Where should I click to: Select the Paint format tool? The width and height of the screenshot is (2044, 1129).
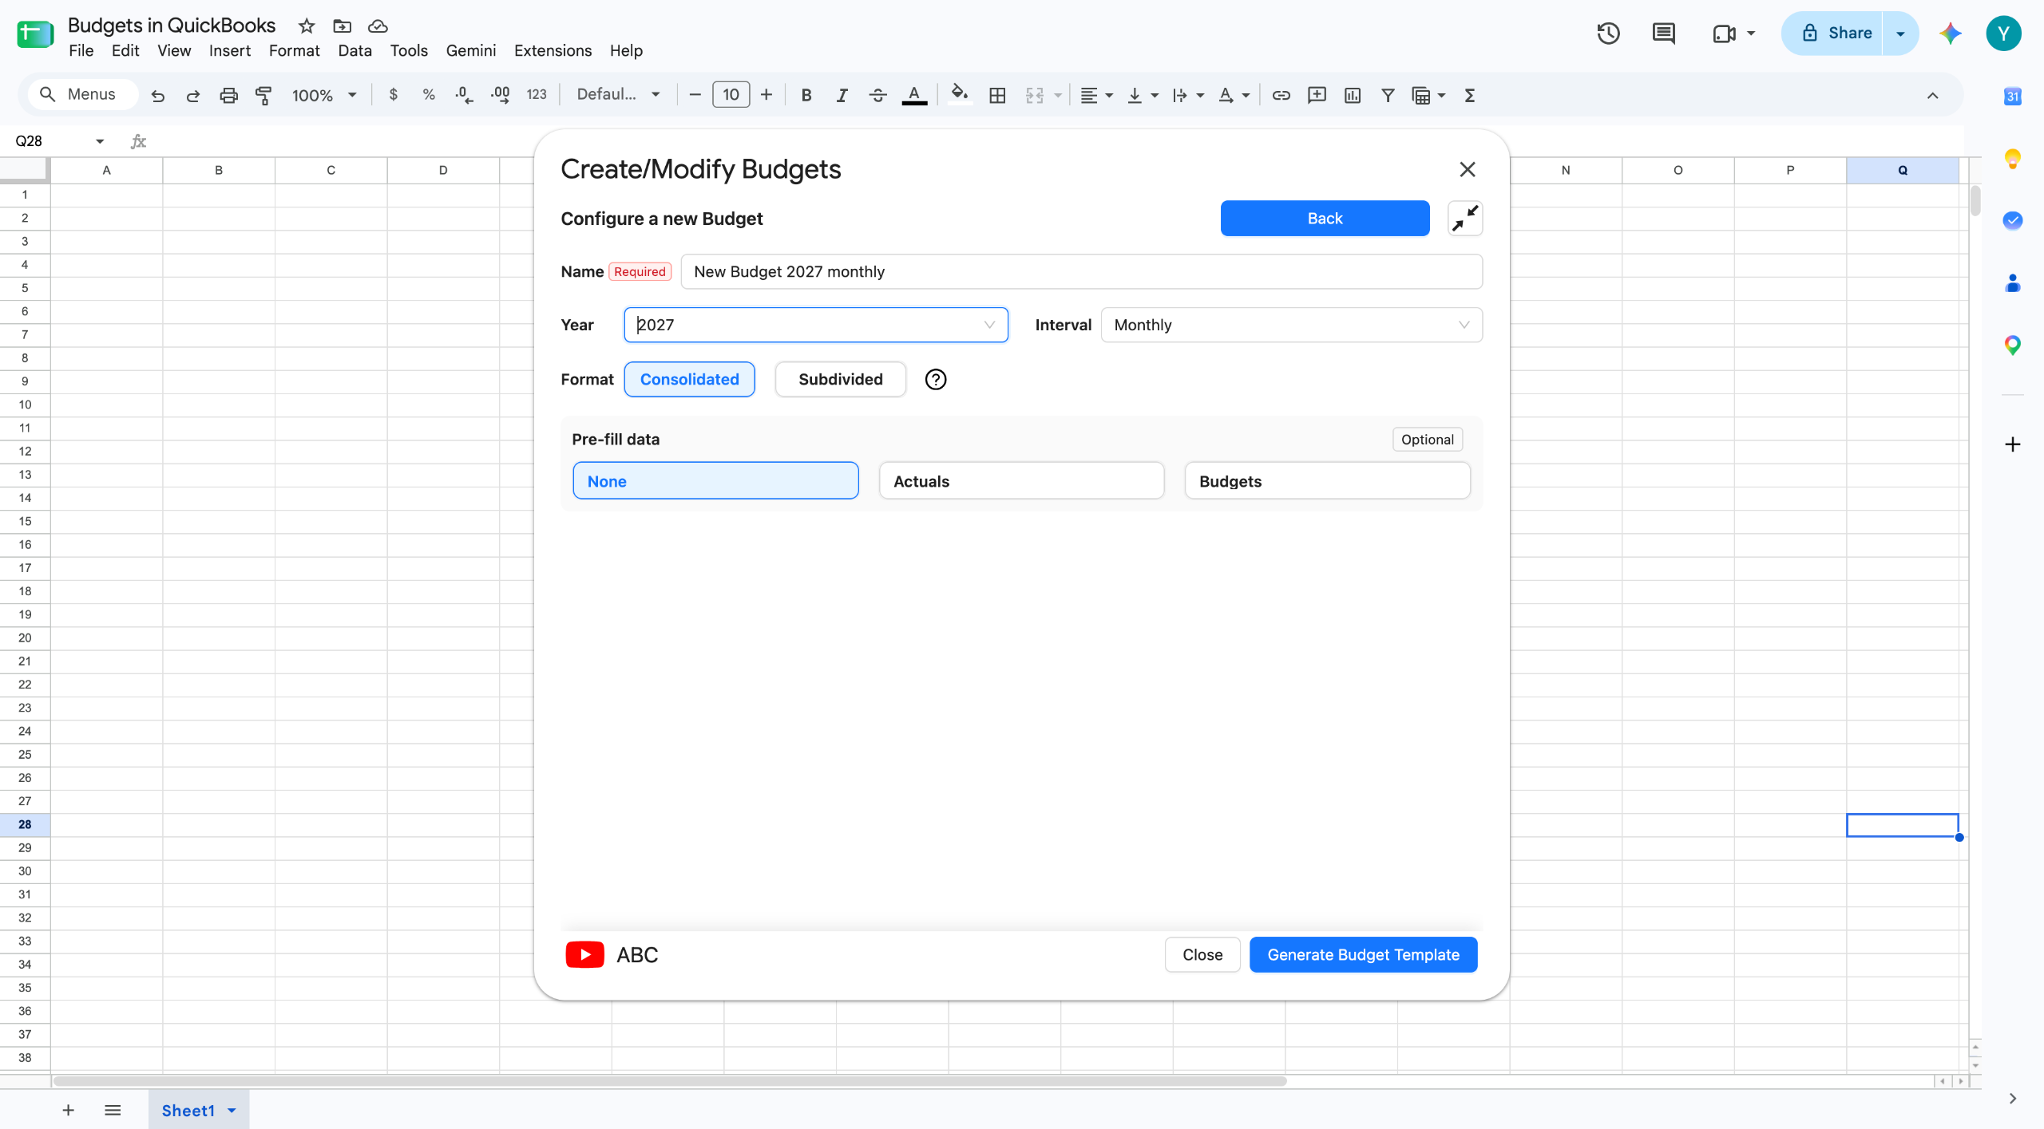click(263, 95)
